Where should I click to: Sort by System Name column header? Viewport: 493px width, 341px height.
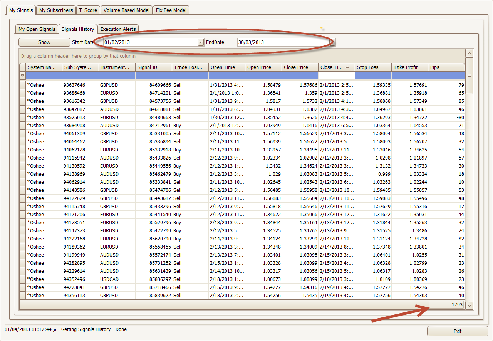pos(44,67)
